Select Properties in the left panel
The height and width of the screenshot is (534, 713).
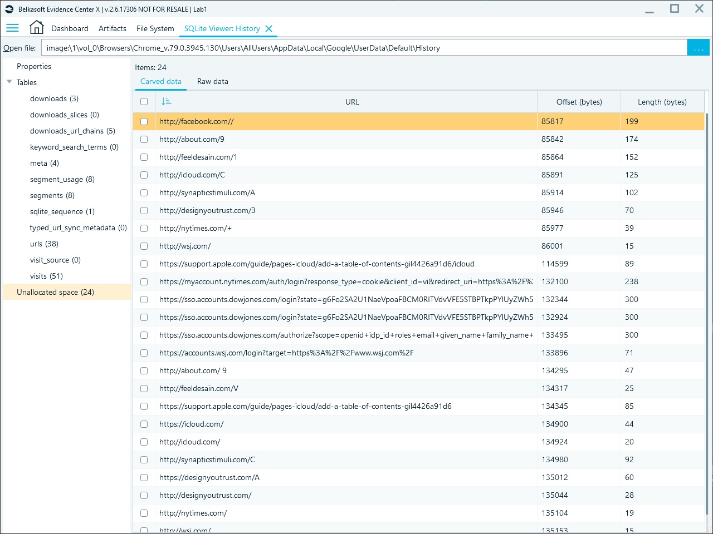click(34, 66)
